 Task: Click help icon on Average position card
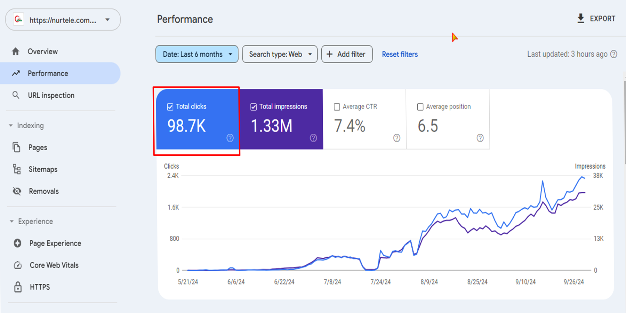pyautogui.click(x=480, y=138)
